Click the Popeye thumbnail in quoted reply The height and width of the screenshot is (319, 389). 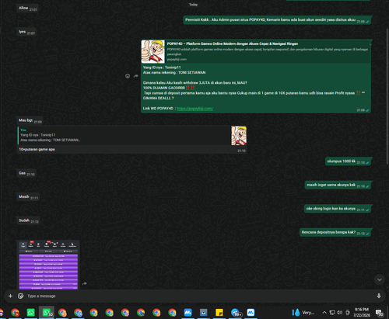point(239,136)
